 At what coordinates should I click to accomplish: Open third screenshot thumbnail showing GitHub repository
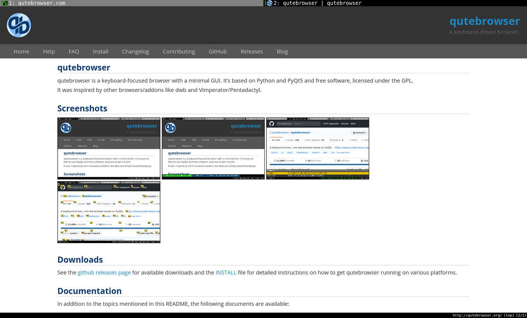coord(318,149)
